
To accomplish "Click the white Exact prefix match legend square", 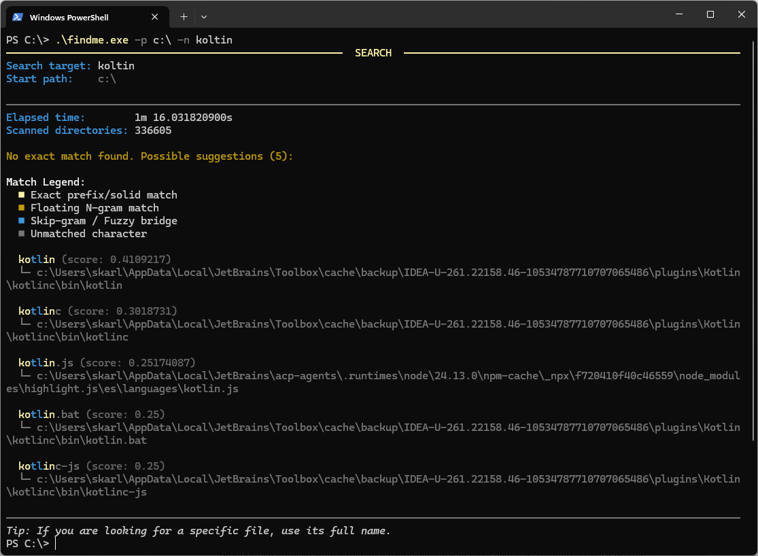I will pos(22,194).
